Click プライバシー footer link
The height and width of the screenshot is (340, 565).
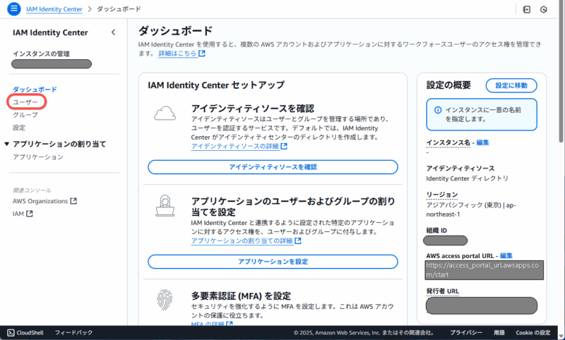(466, 332)
